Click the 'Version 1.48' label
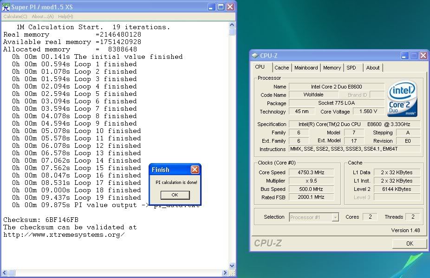The height and width of the screenshot is (278, 430). pos(405,230)
